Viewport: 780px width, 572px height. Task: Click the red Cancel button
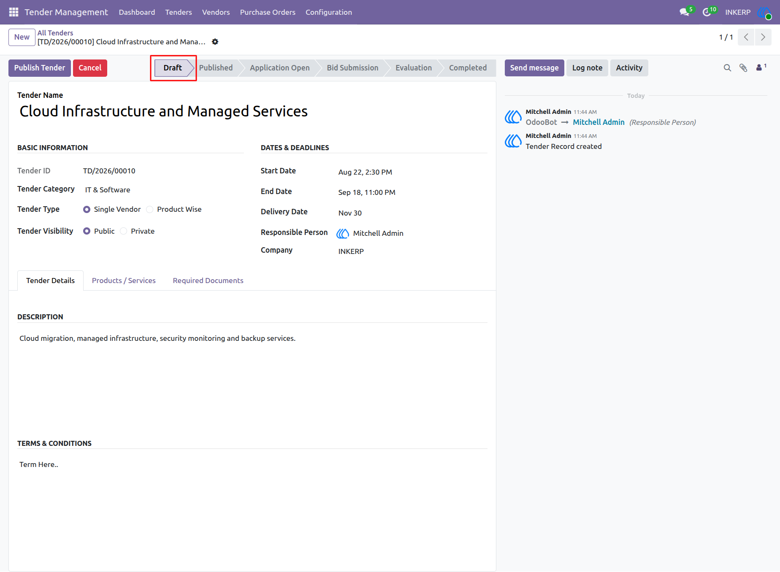click(x=90, y=68)
